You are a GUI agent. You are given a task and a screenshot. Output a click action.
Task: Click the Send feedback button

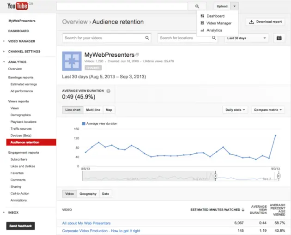coord(20,226)
